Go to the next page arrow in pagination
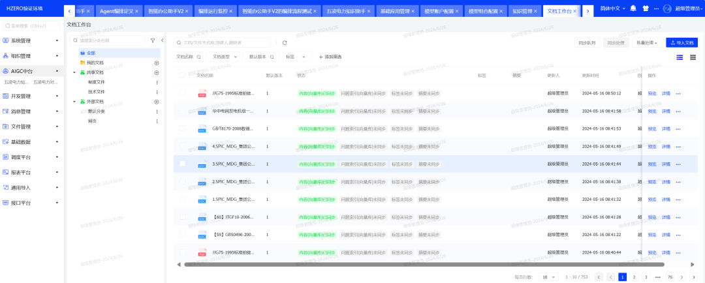This screenshot has height=283, width=705. point(682,277)
